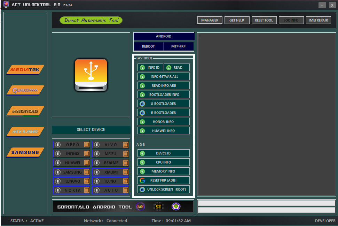Click the orange square next to VIVO
This screenshot has width=338, height=226.
(126, 145)
